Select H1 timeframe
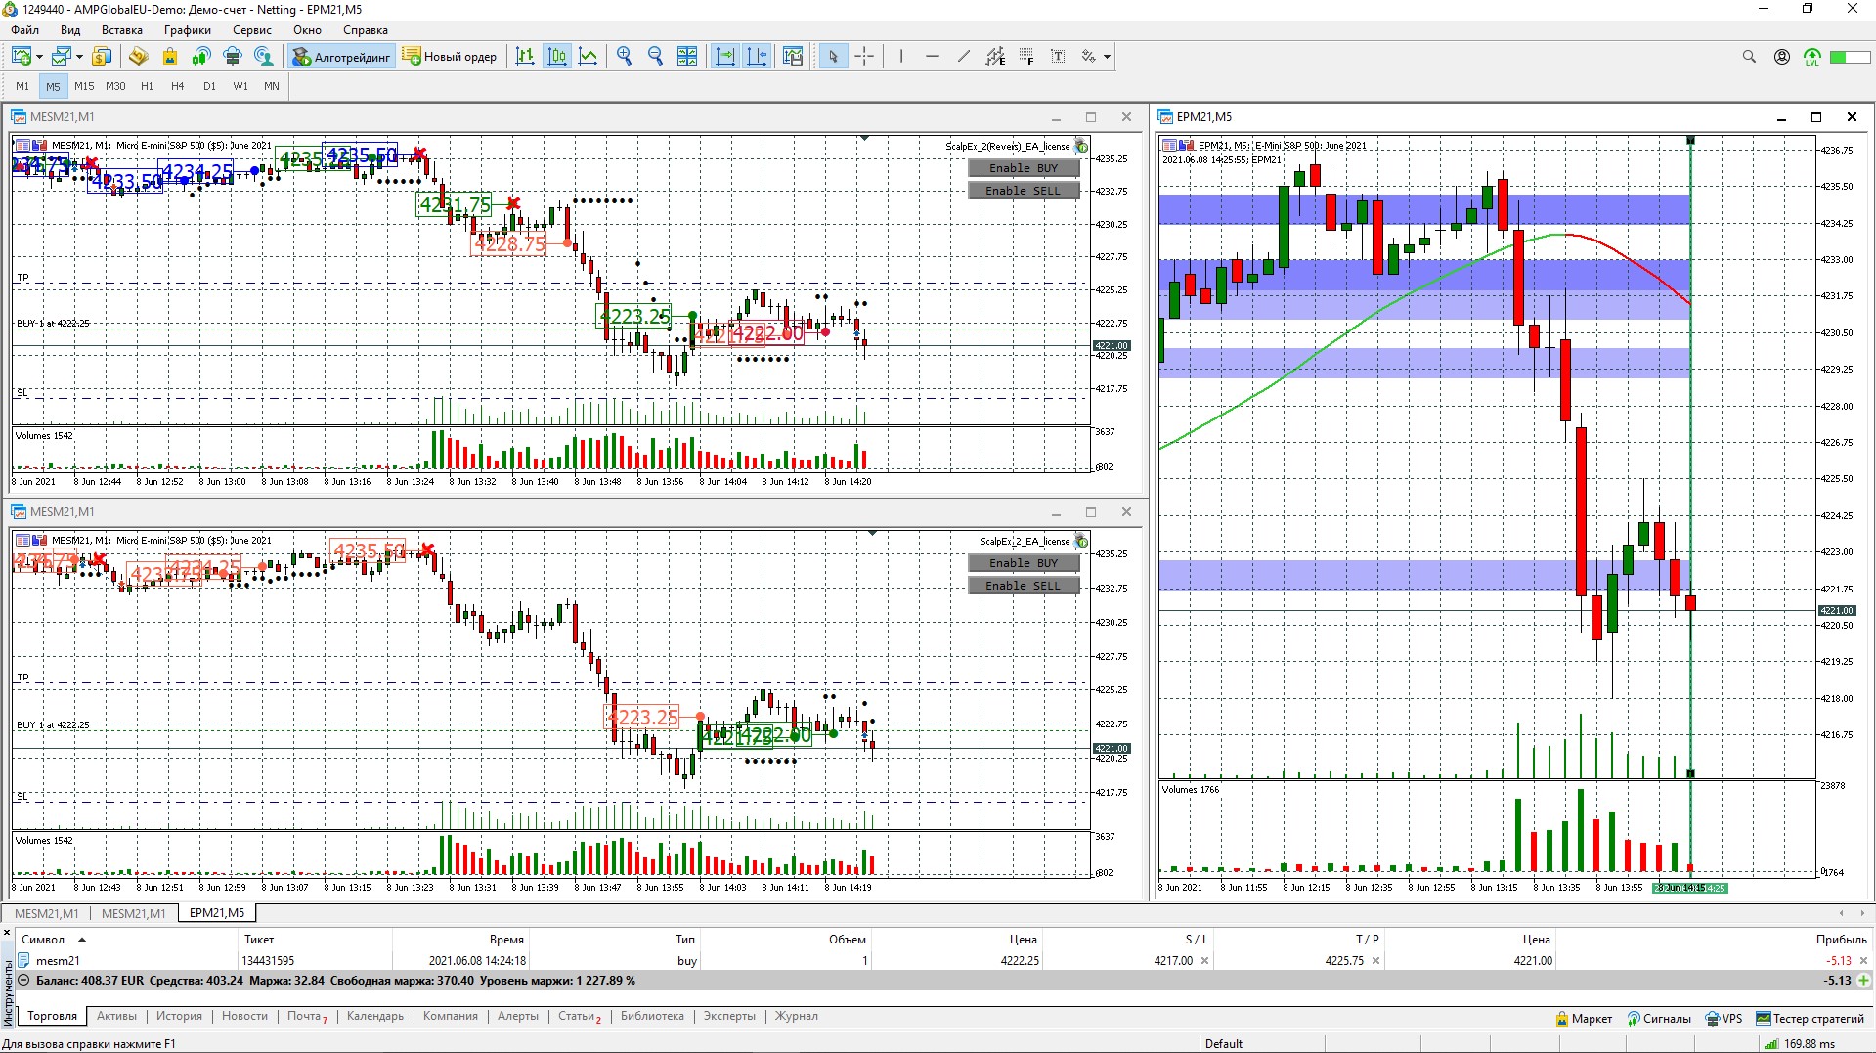1876x1053 pixels. coord(147,86)
